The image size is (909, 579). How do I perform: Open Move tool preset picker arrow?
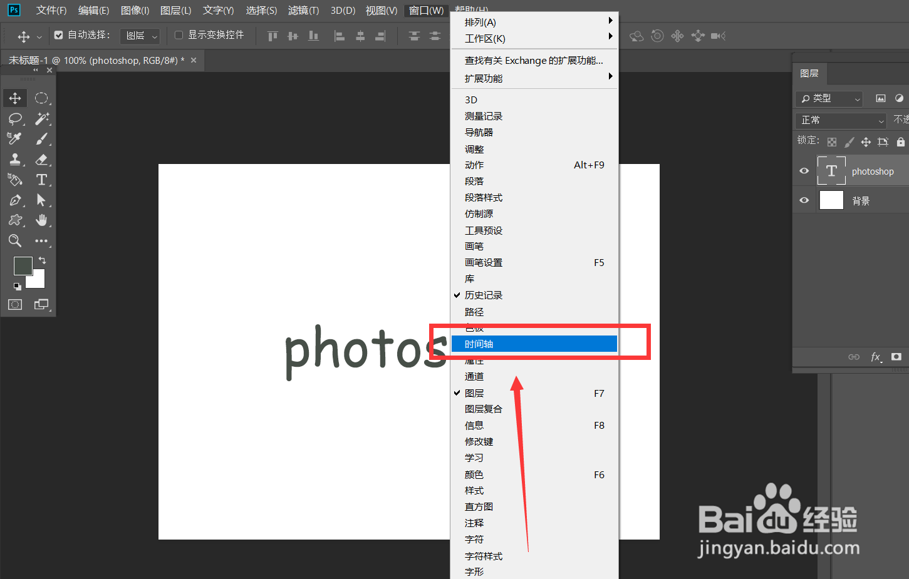(39, 36)
